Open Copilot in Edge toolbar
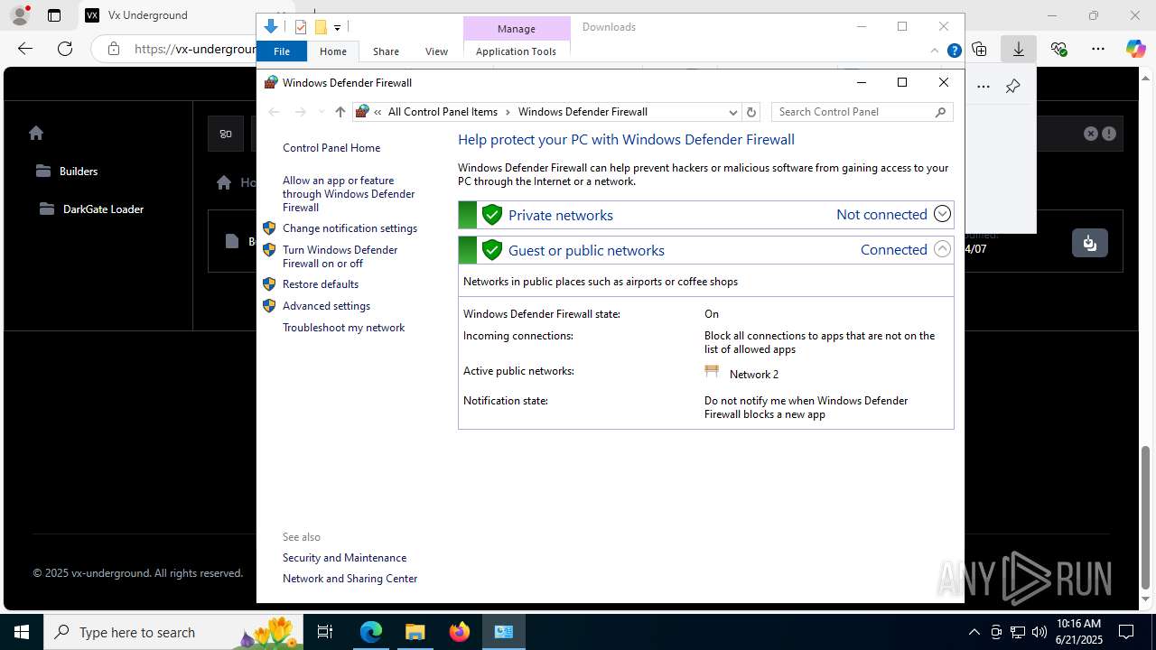The image size is (1156, 650). (x=1135, y=49)
